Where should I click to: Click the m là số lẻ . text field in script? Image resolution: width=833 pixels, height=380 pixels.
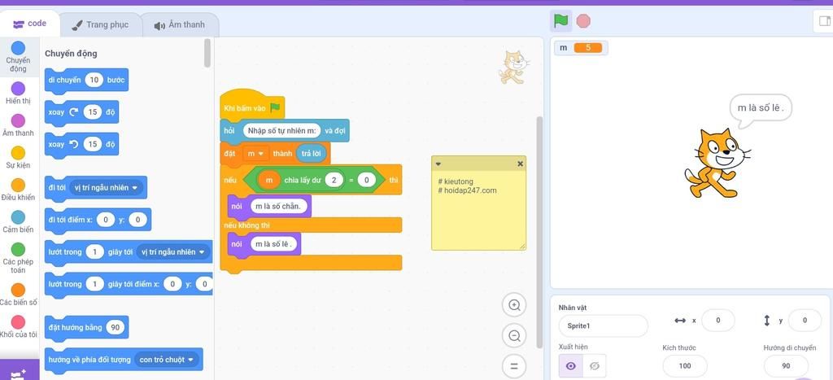tap(274, 244)
